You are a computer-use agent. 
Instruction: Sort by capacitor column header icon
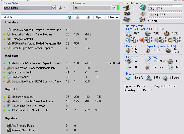88,17
